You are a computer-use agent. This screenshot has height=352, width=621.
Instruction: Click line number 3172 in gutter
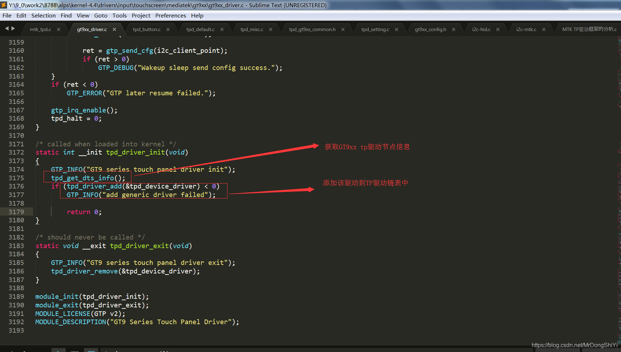[16, 152]
